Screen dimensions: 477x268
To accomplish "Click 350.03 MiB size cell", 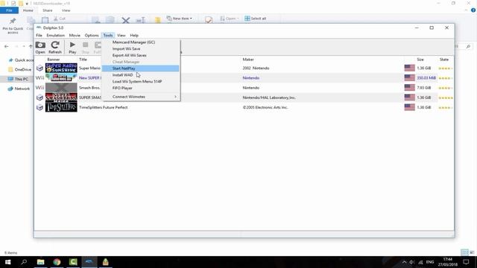I will coord(426,78).
